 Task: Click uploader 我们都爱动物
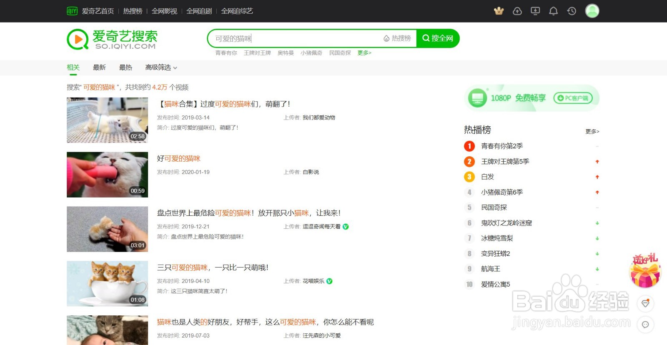(319, 118)
